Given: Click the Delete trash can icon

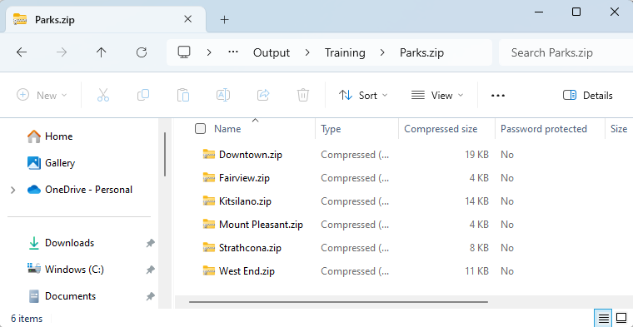Looking at the screenshot, I should pyautogui.click(x=303, y=95).
